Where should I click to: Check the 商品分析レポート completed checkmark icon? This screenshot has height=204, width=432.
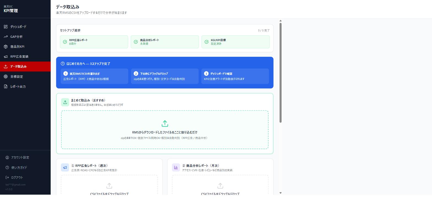point(136,42)
